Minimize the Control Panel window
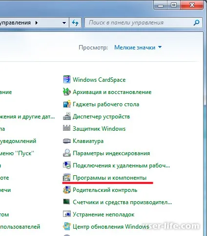The image size is (207, 236). (161, 5)
